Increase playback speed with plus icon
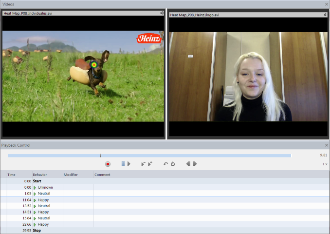Viewport: 330px width, 234px height. pos(150,164)
